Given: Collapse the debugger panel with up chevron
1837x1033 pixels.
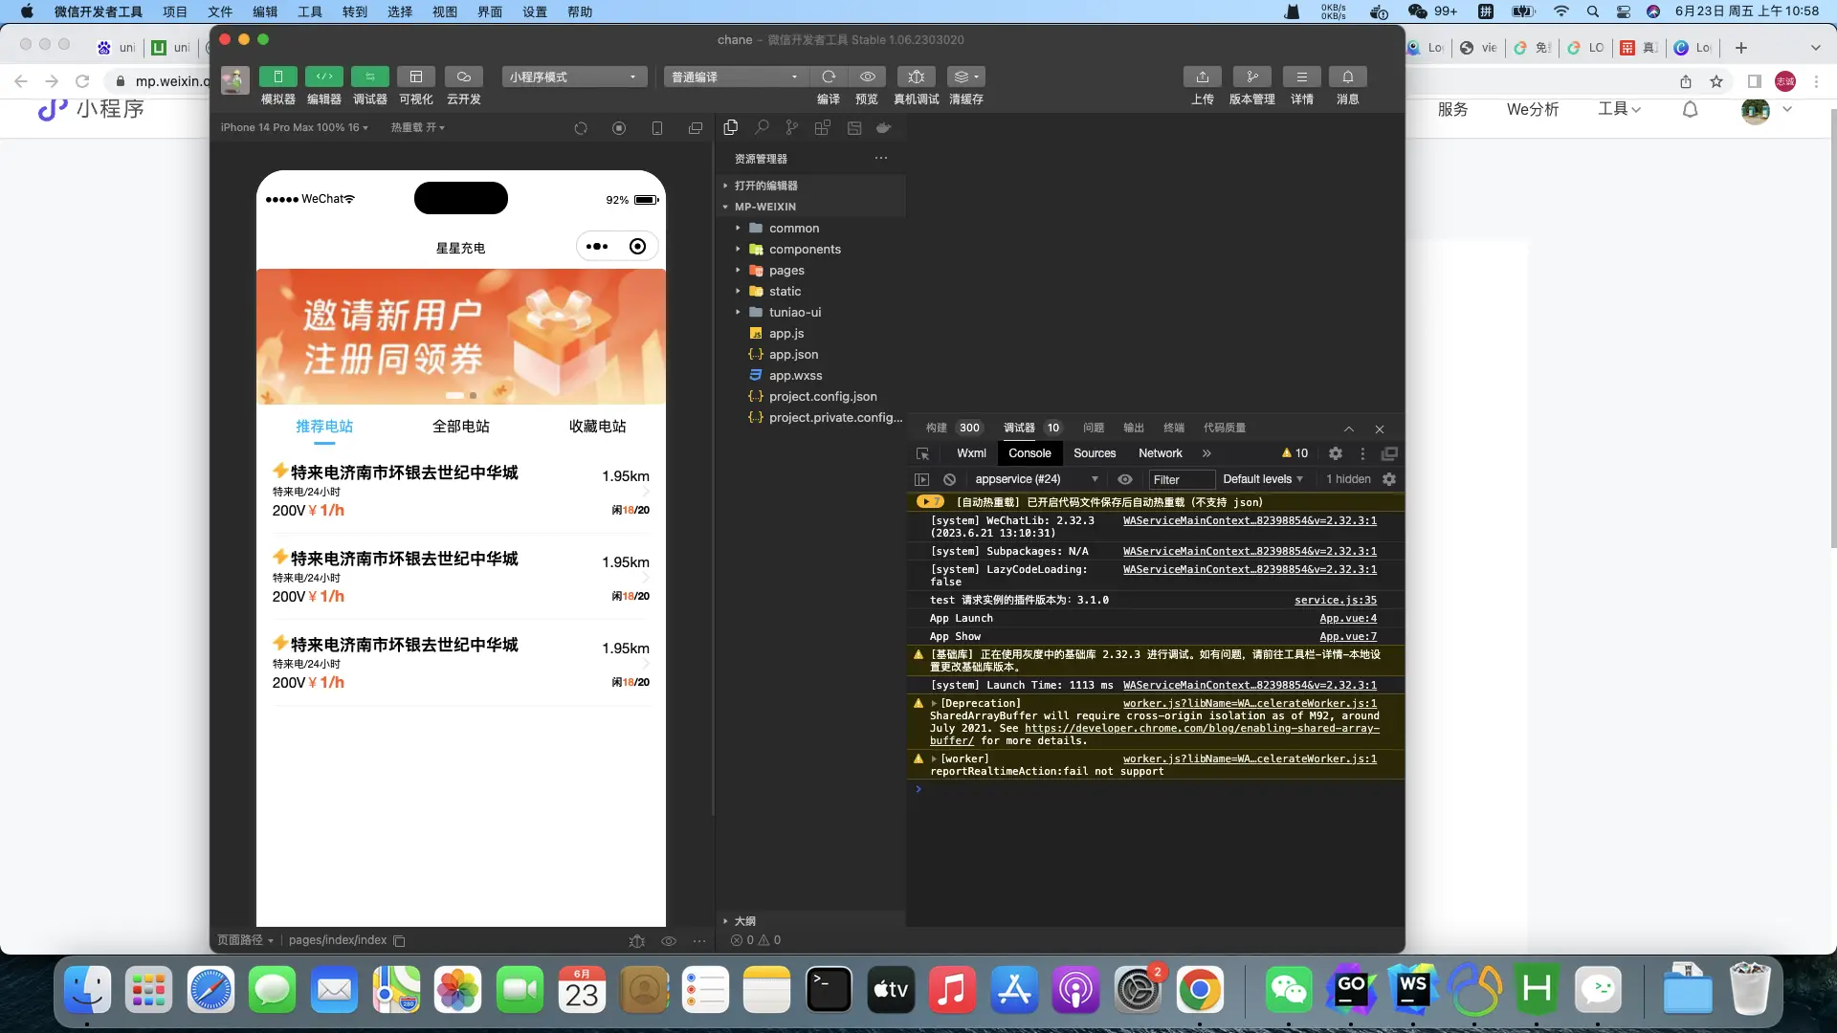Looking at the screenshot, I should 1348,429.
